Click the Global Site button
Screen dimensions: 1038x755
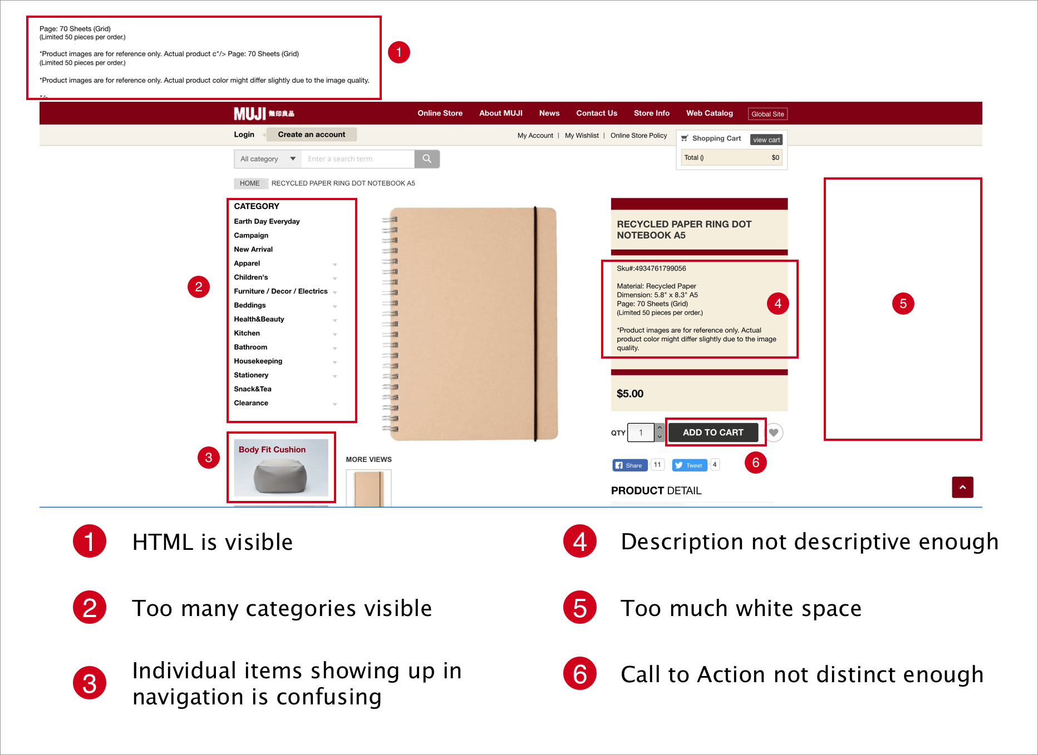768,114
